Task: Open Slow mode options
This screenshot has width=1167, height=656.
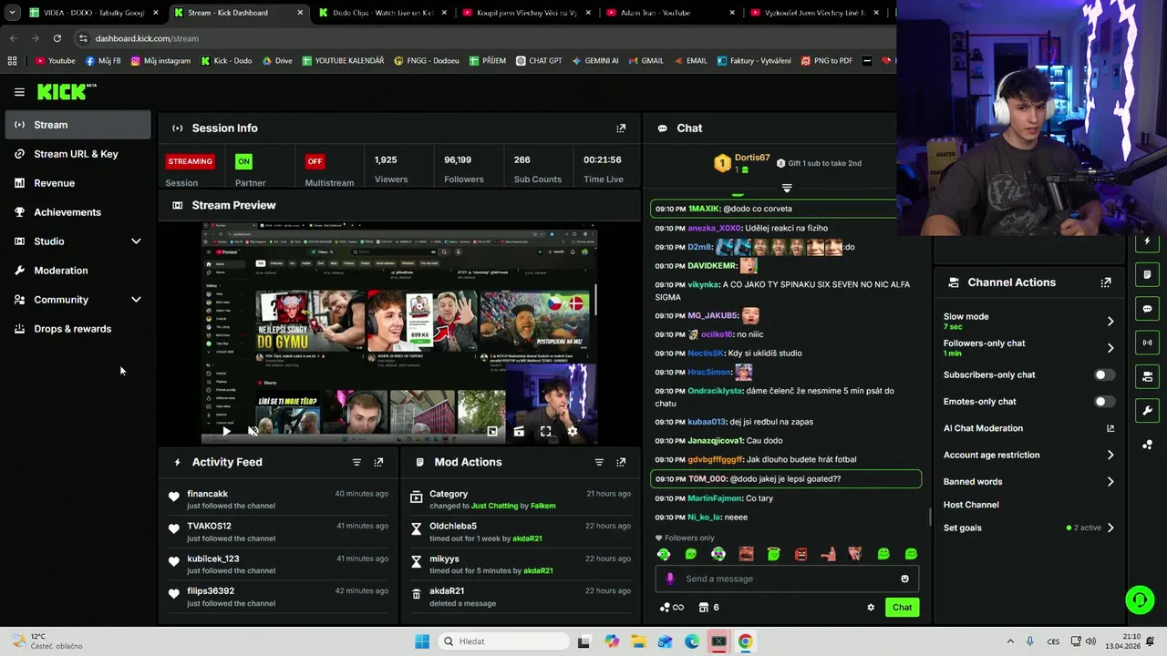Action: click(1028, 321)
